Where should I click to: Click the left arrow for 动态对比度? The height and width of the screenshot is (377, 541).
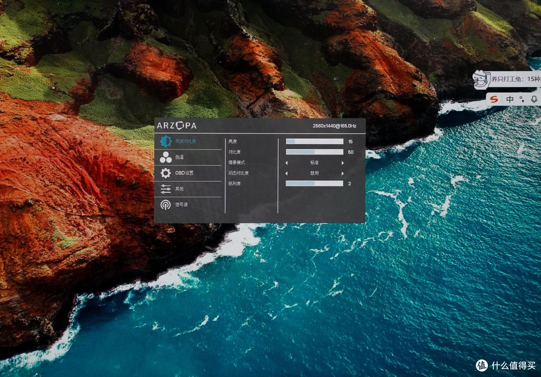[x=287, y=173]
